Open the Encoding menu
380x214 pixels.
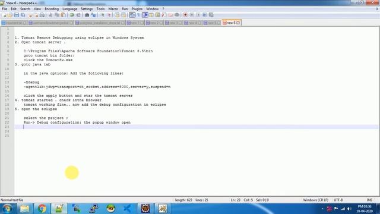52,9
